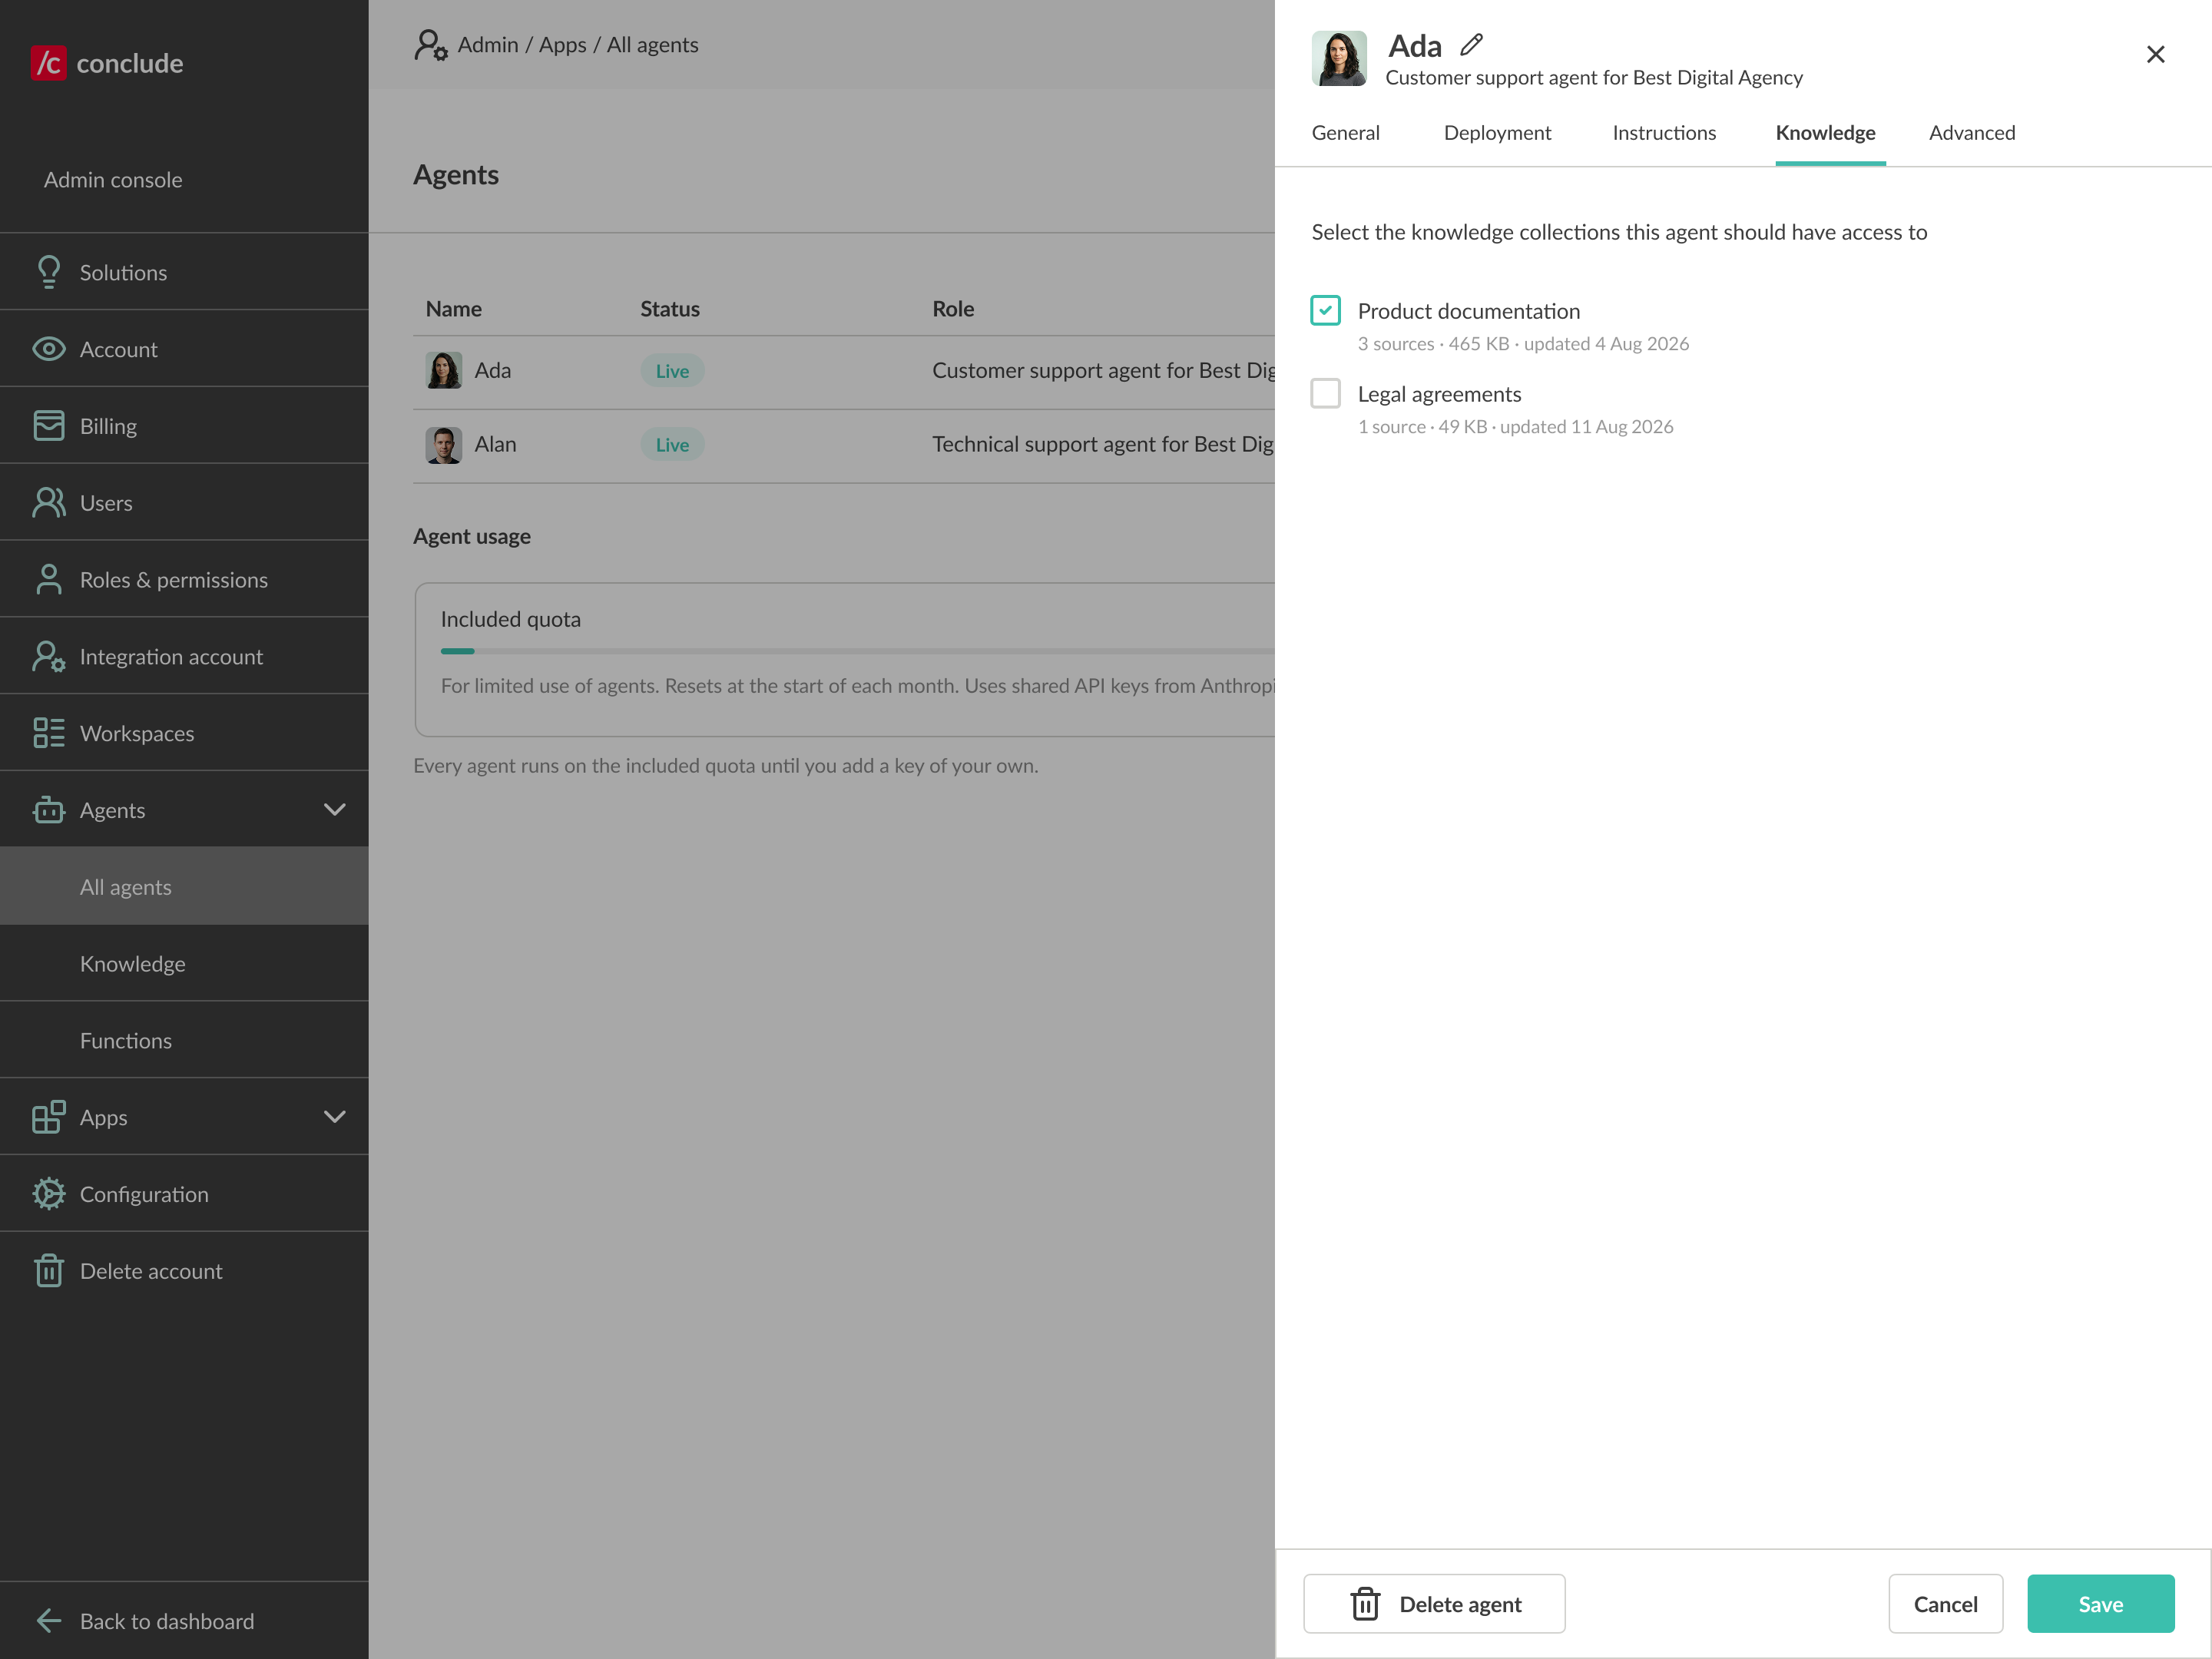
Task: Open Functions in the sidebar submenu
Action: [x=184, y=1040]
